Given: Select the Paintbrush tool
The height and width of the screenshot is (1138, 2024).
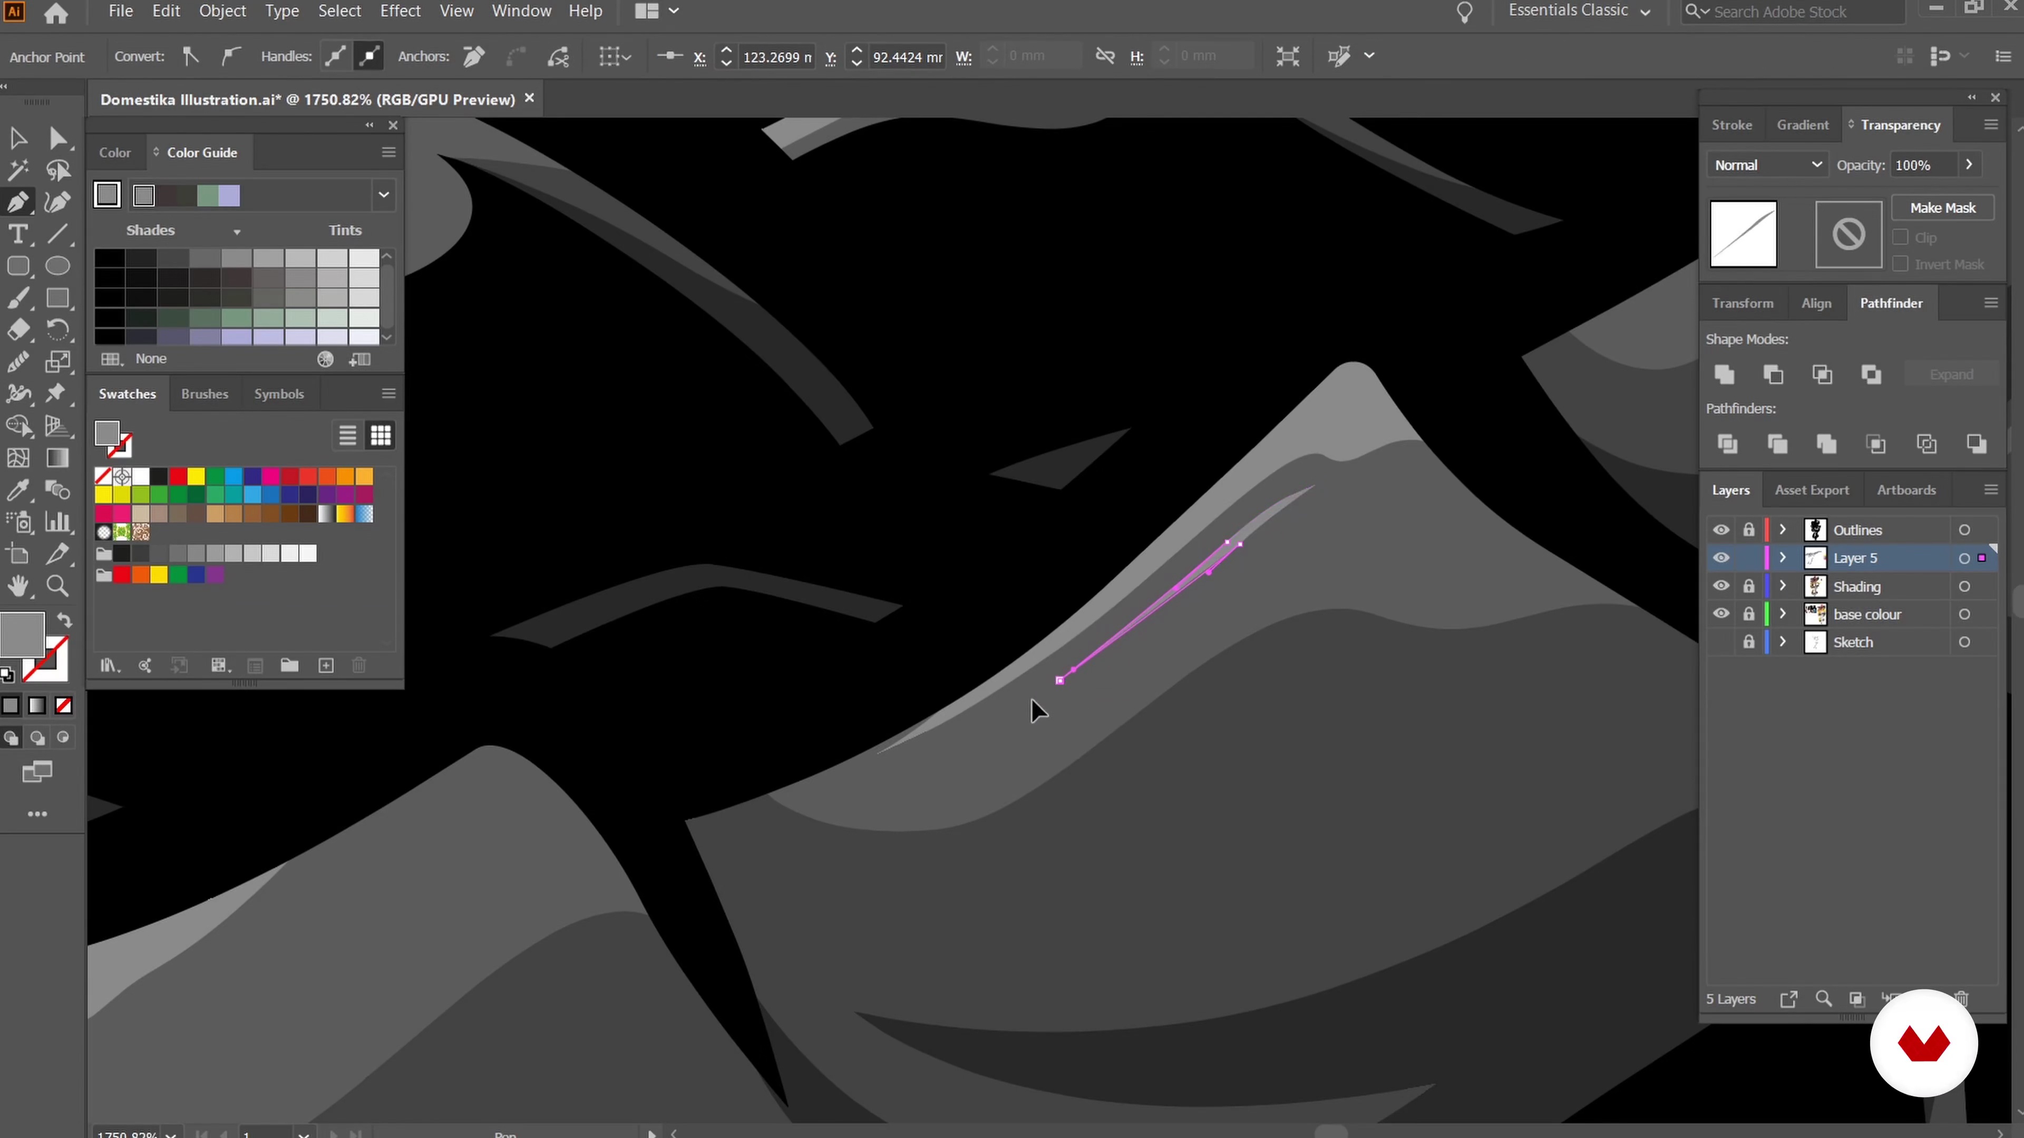Looking at the screenshot, I should coord(18,298).
